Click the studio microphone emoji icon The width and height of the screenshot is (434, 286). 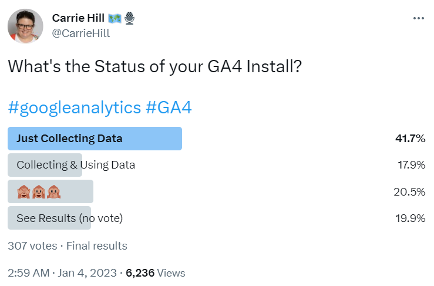tap(129, 18)
